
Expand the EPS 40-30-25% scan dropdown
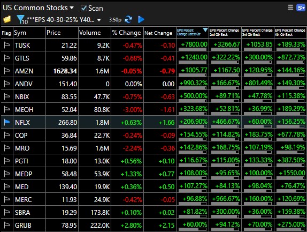99,20
